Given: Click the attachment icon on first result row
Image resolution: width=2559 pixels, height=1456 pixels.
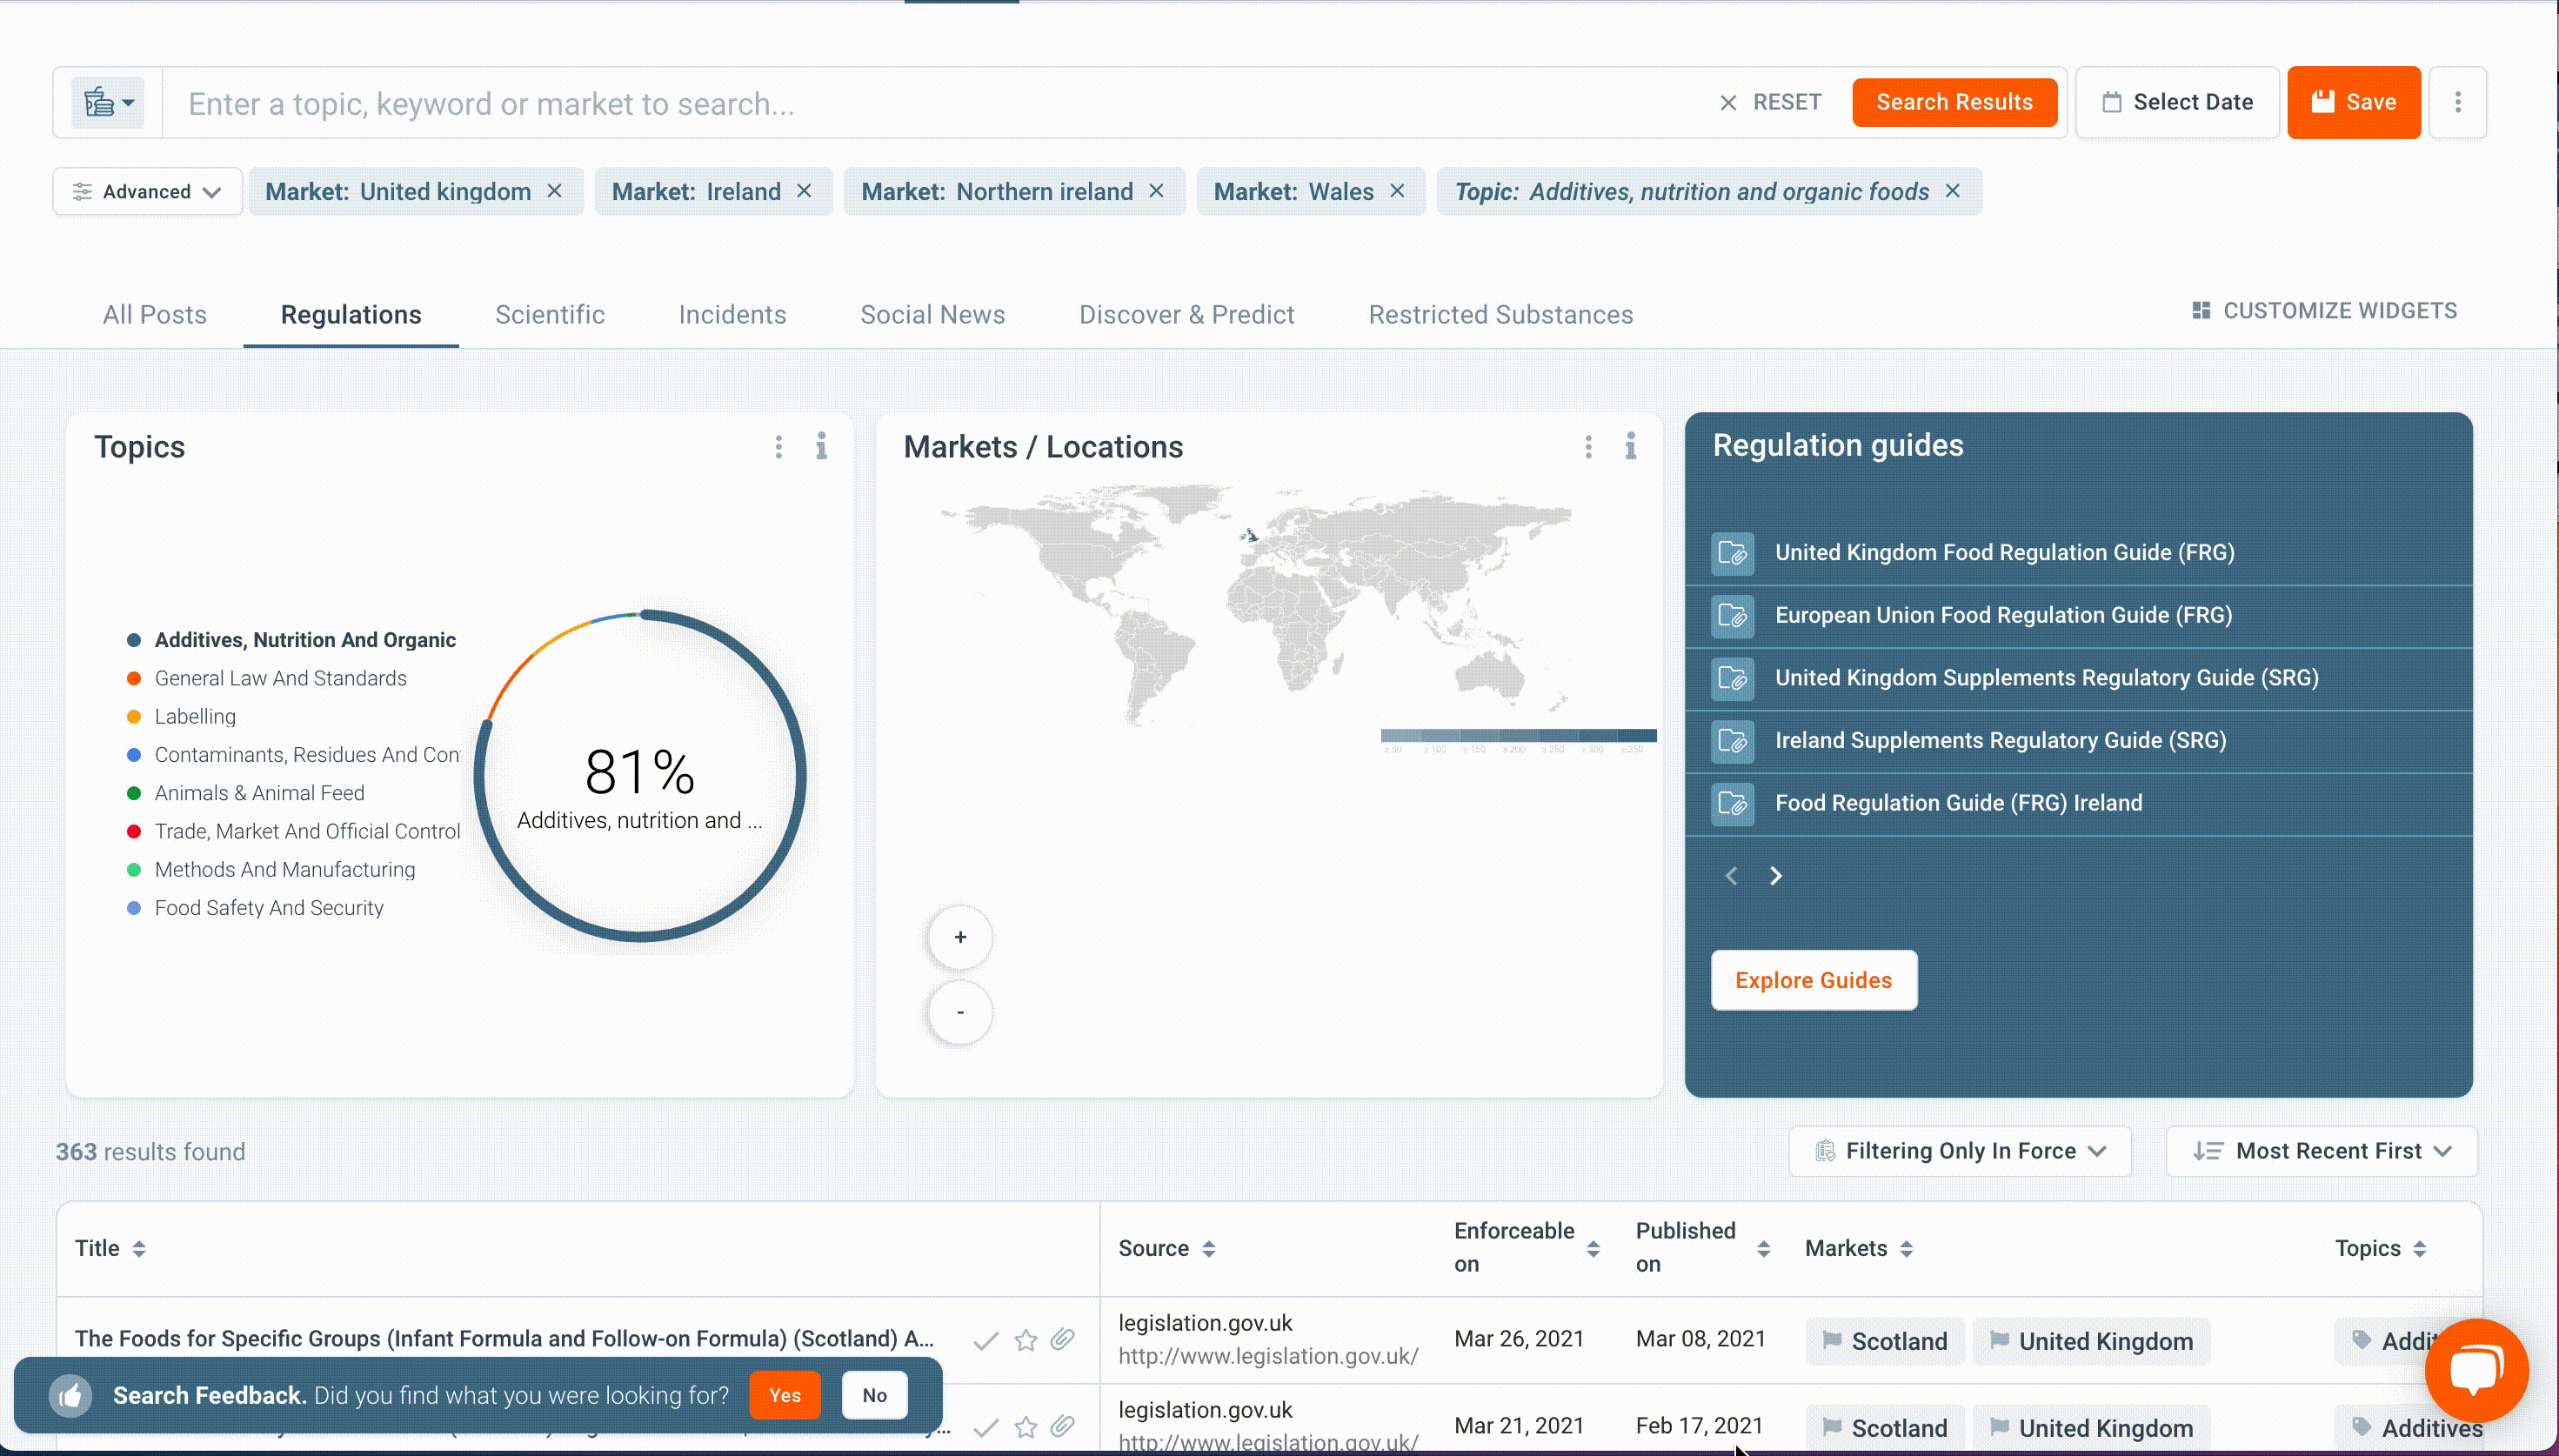Looking at the screenshot, I should point(1062,1339).
